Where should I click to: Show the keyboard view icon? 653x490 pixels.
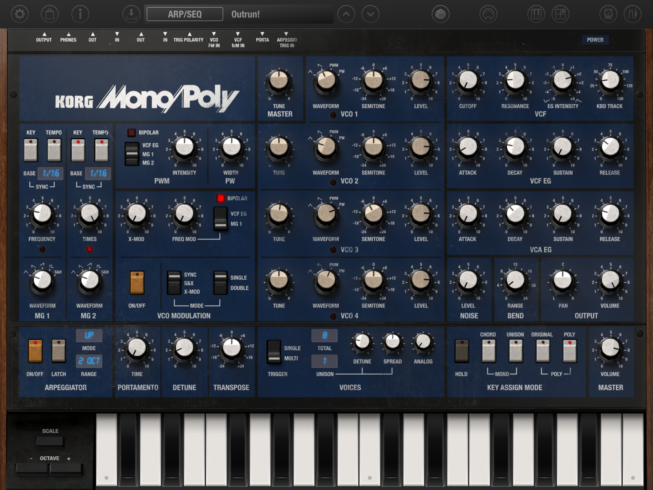pos(536,14)
